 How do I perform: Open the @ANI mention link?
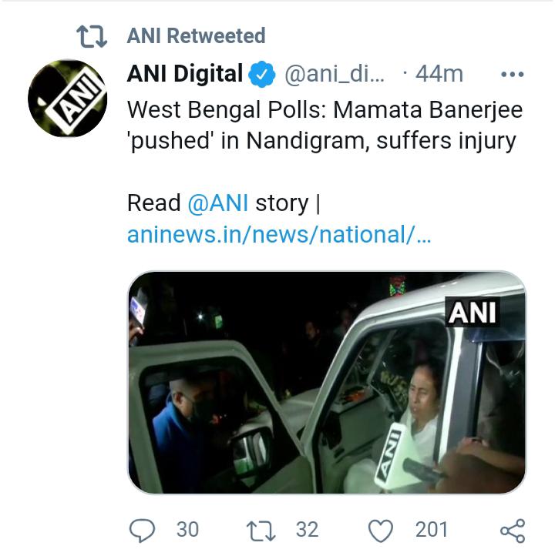pos(217,203)
